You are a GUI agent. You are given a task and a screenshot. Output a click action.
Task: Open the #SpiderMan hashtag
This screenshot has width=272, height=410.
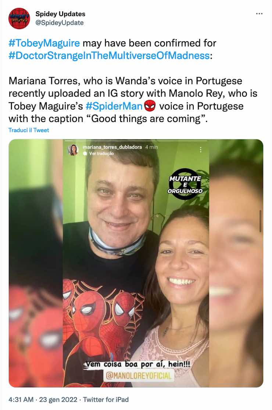pos(114,106)
